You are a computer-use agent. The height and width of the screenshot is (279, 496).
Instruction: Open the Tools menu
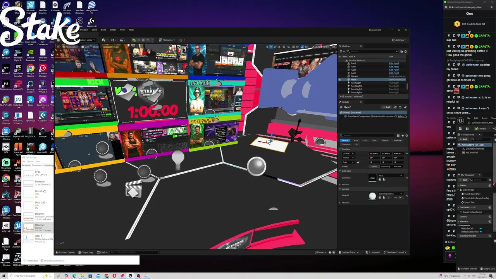click(x=94, y=30)
